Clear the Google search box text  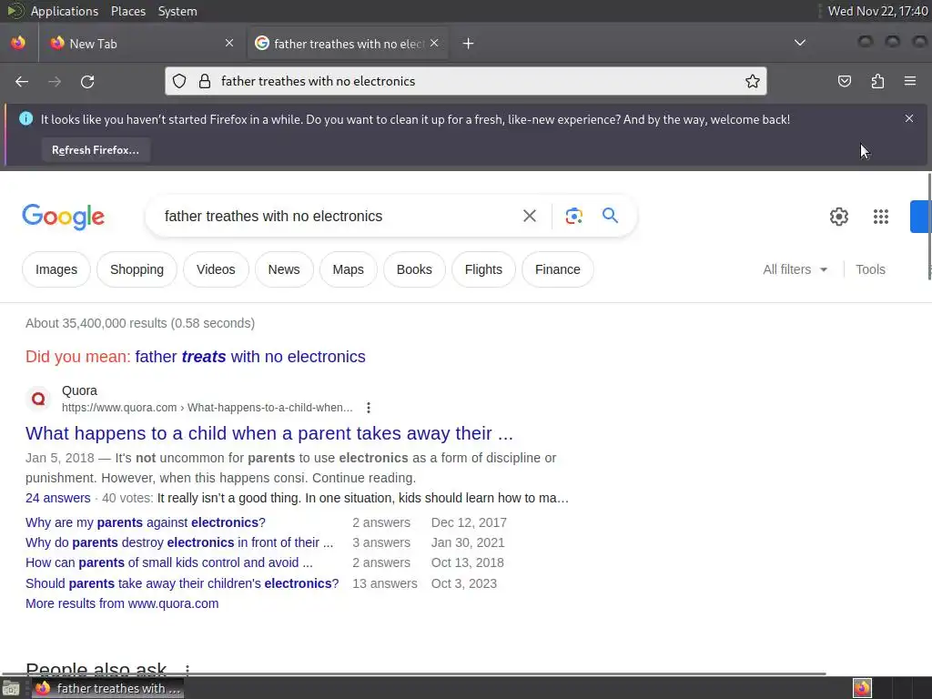pyautogui.click(x=530, y=216)
